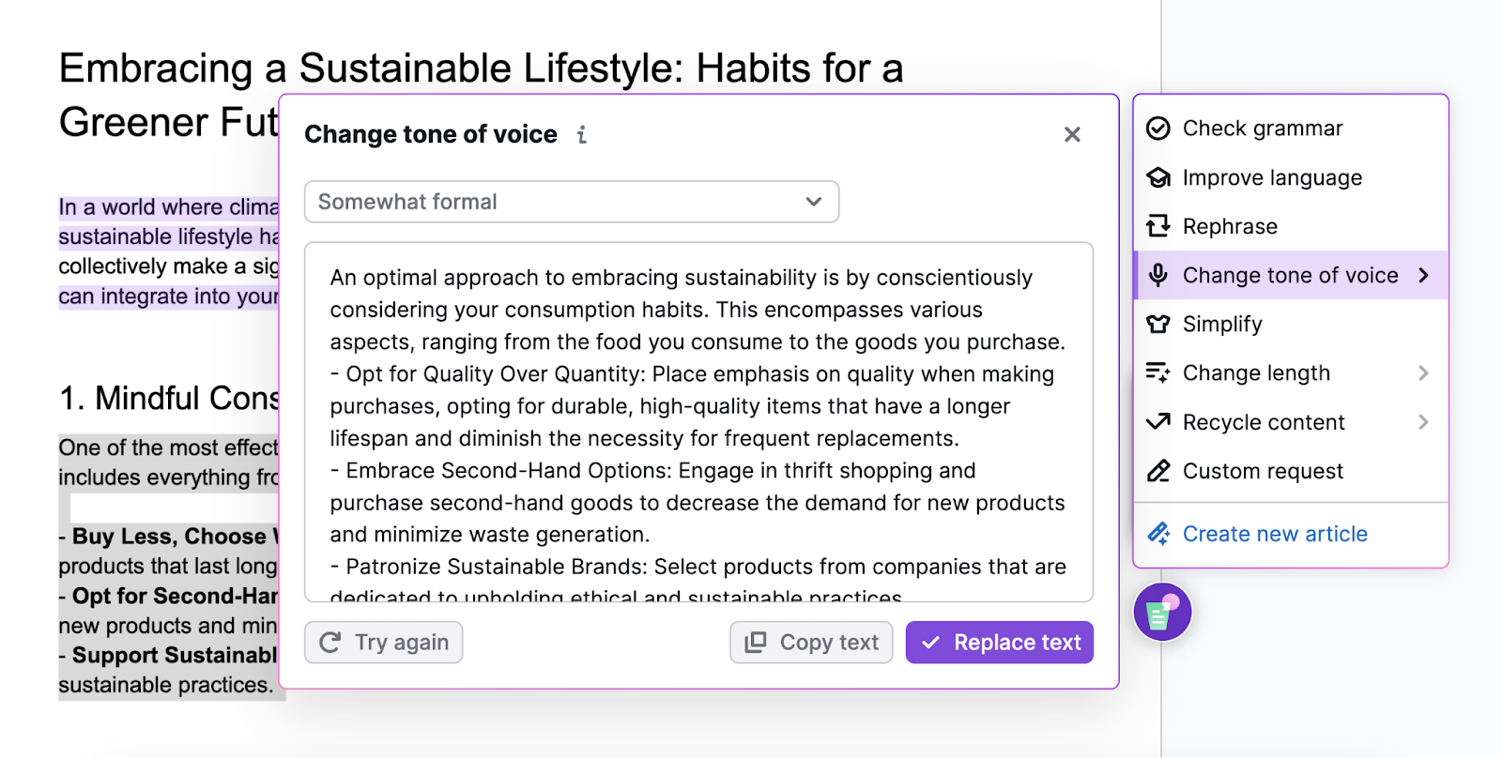Select the Rephrase arrows icon
This screenshot has height=758, width=1502.
(1160, 226)
